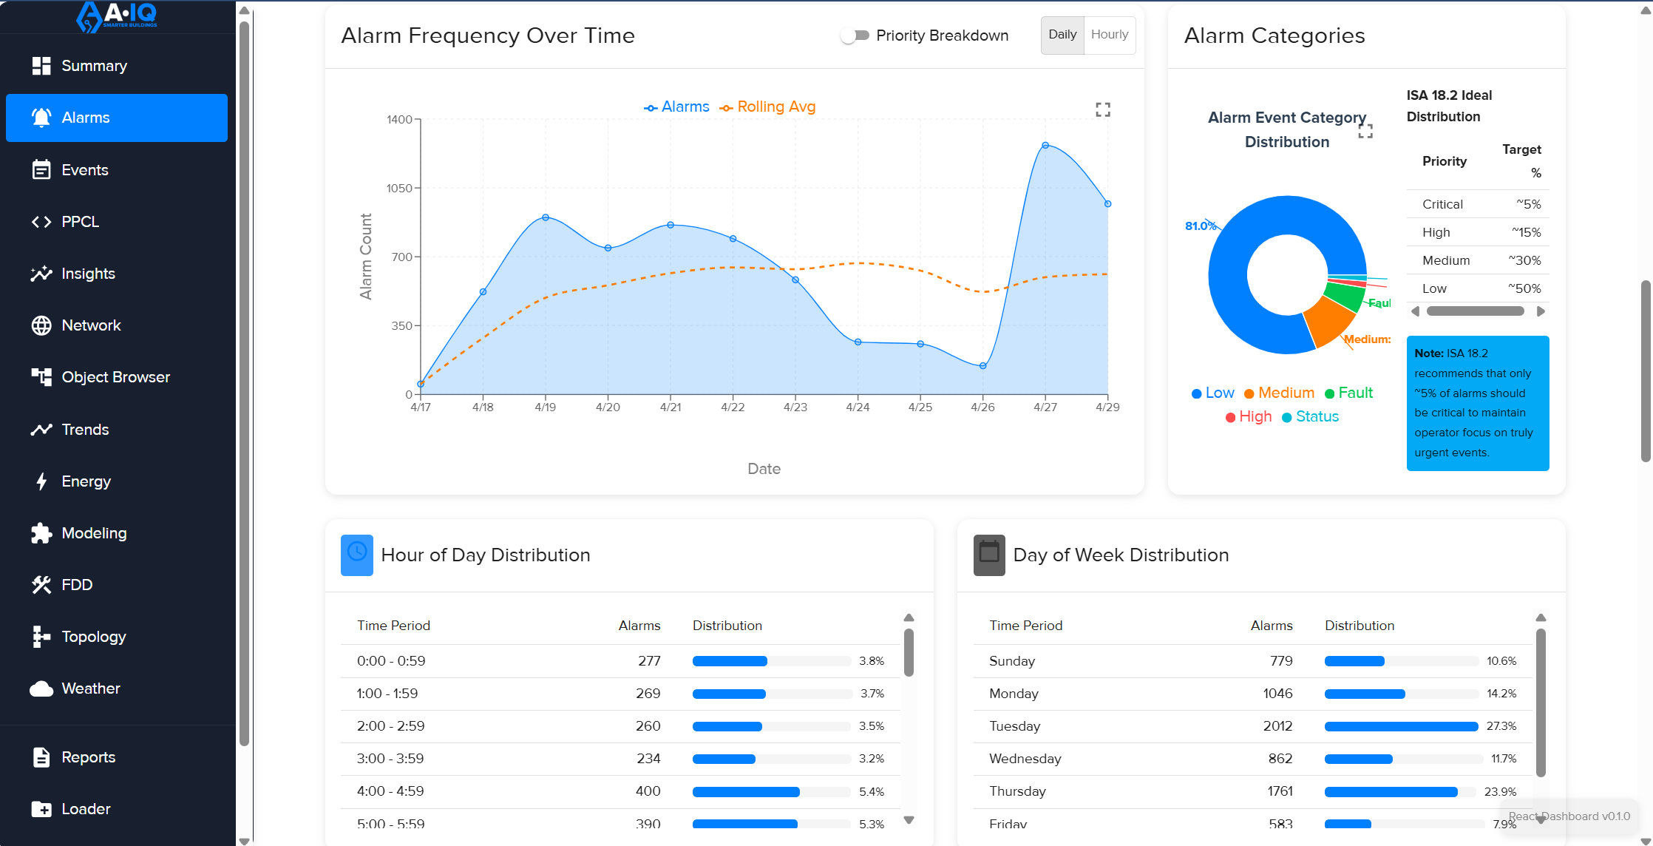
Task: Click the '0:00 - 0:59' time period
Action: pos(391,661)
